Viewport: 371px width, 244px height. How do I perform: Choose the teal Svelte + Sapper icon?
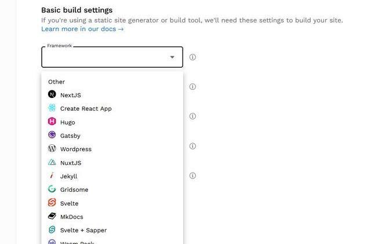(52, 230)
